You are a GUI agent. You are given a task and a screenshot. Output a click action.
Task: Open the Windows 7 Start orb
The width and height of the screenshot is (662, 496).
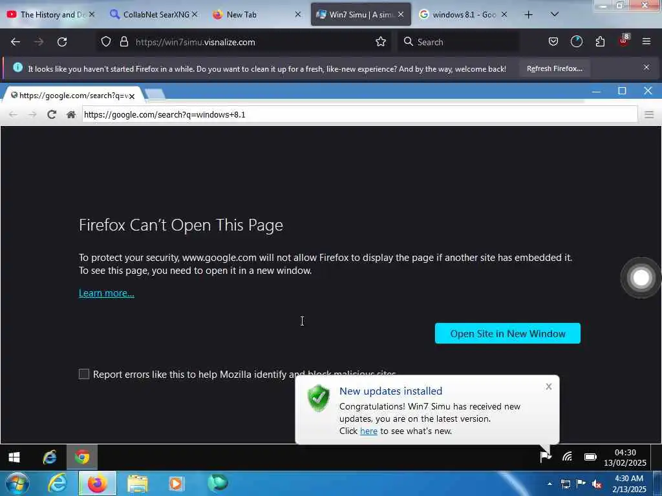pyautogui.click(x=17, y=484)
